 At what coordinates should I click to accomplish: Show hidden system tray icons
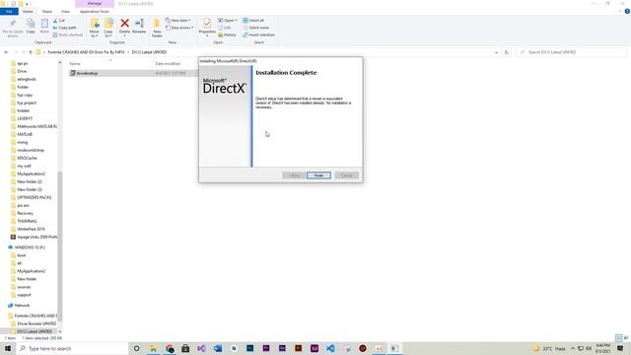(x=573, y=348)
